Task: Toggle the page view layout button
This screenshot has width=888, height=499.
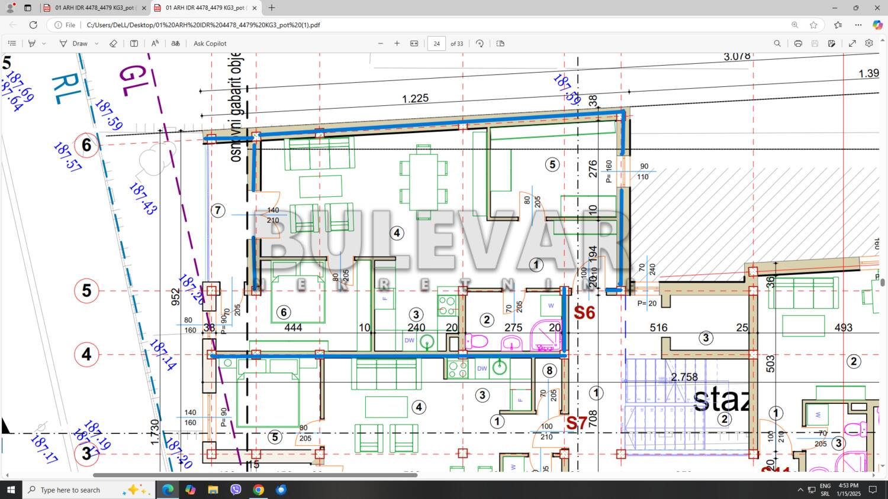Action: (x=500, y=43)
